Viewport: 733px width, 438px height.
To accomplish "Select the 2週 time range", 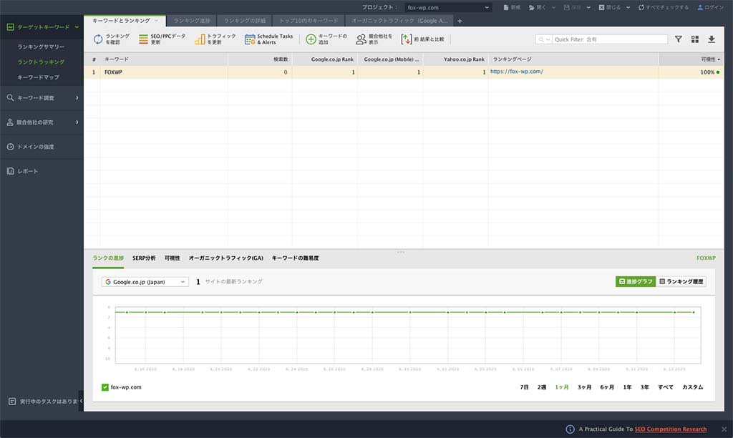I will click(541, 387).
